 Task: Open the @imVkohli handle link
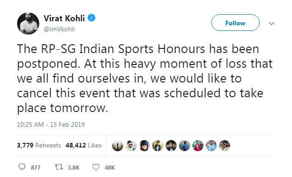[x=59, y=29]
